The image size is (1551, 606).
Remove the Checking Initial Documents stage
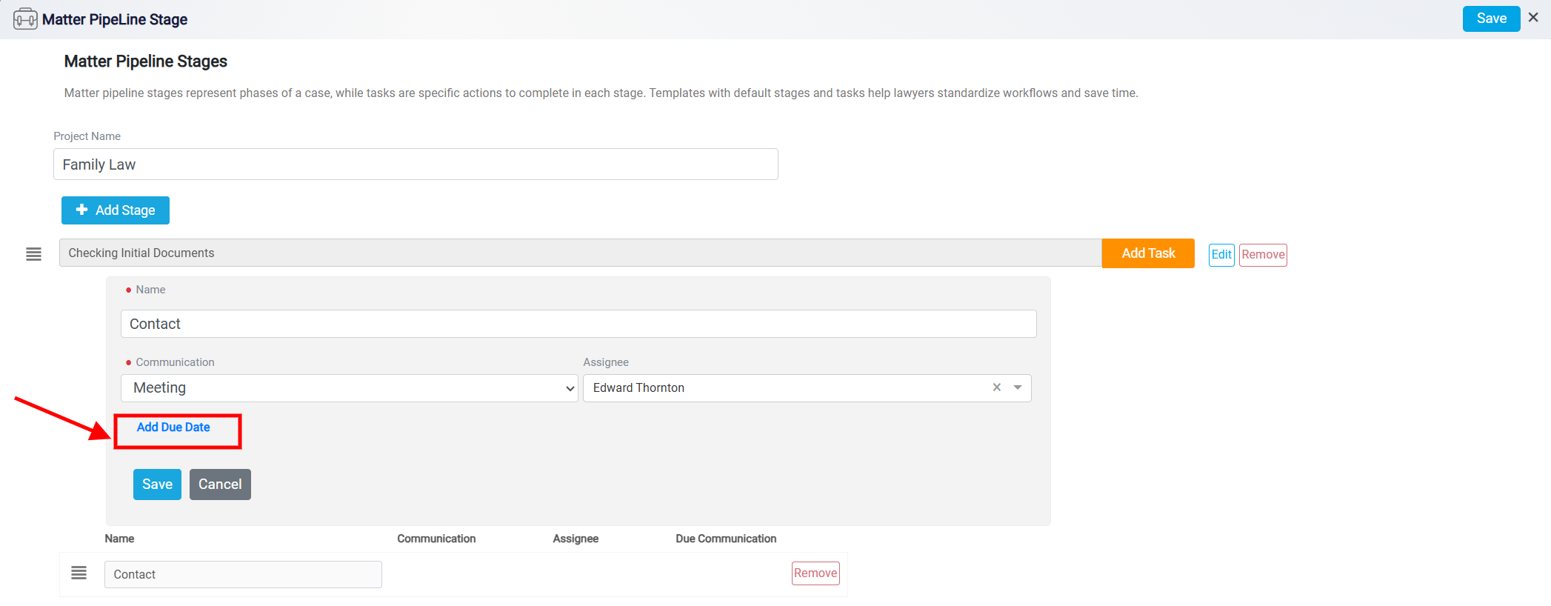pos(1263,255)
